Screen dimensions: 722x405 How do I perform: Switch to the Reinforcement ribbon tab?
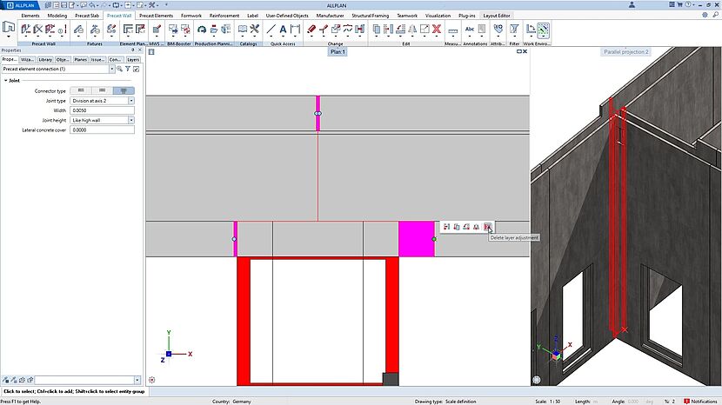pos(224,16)
